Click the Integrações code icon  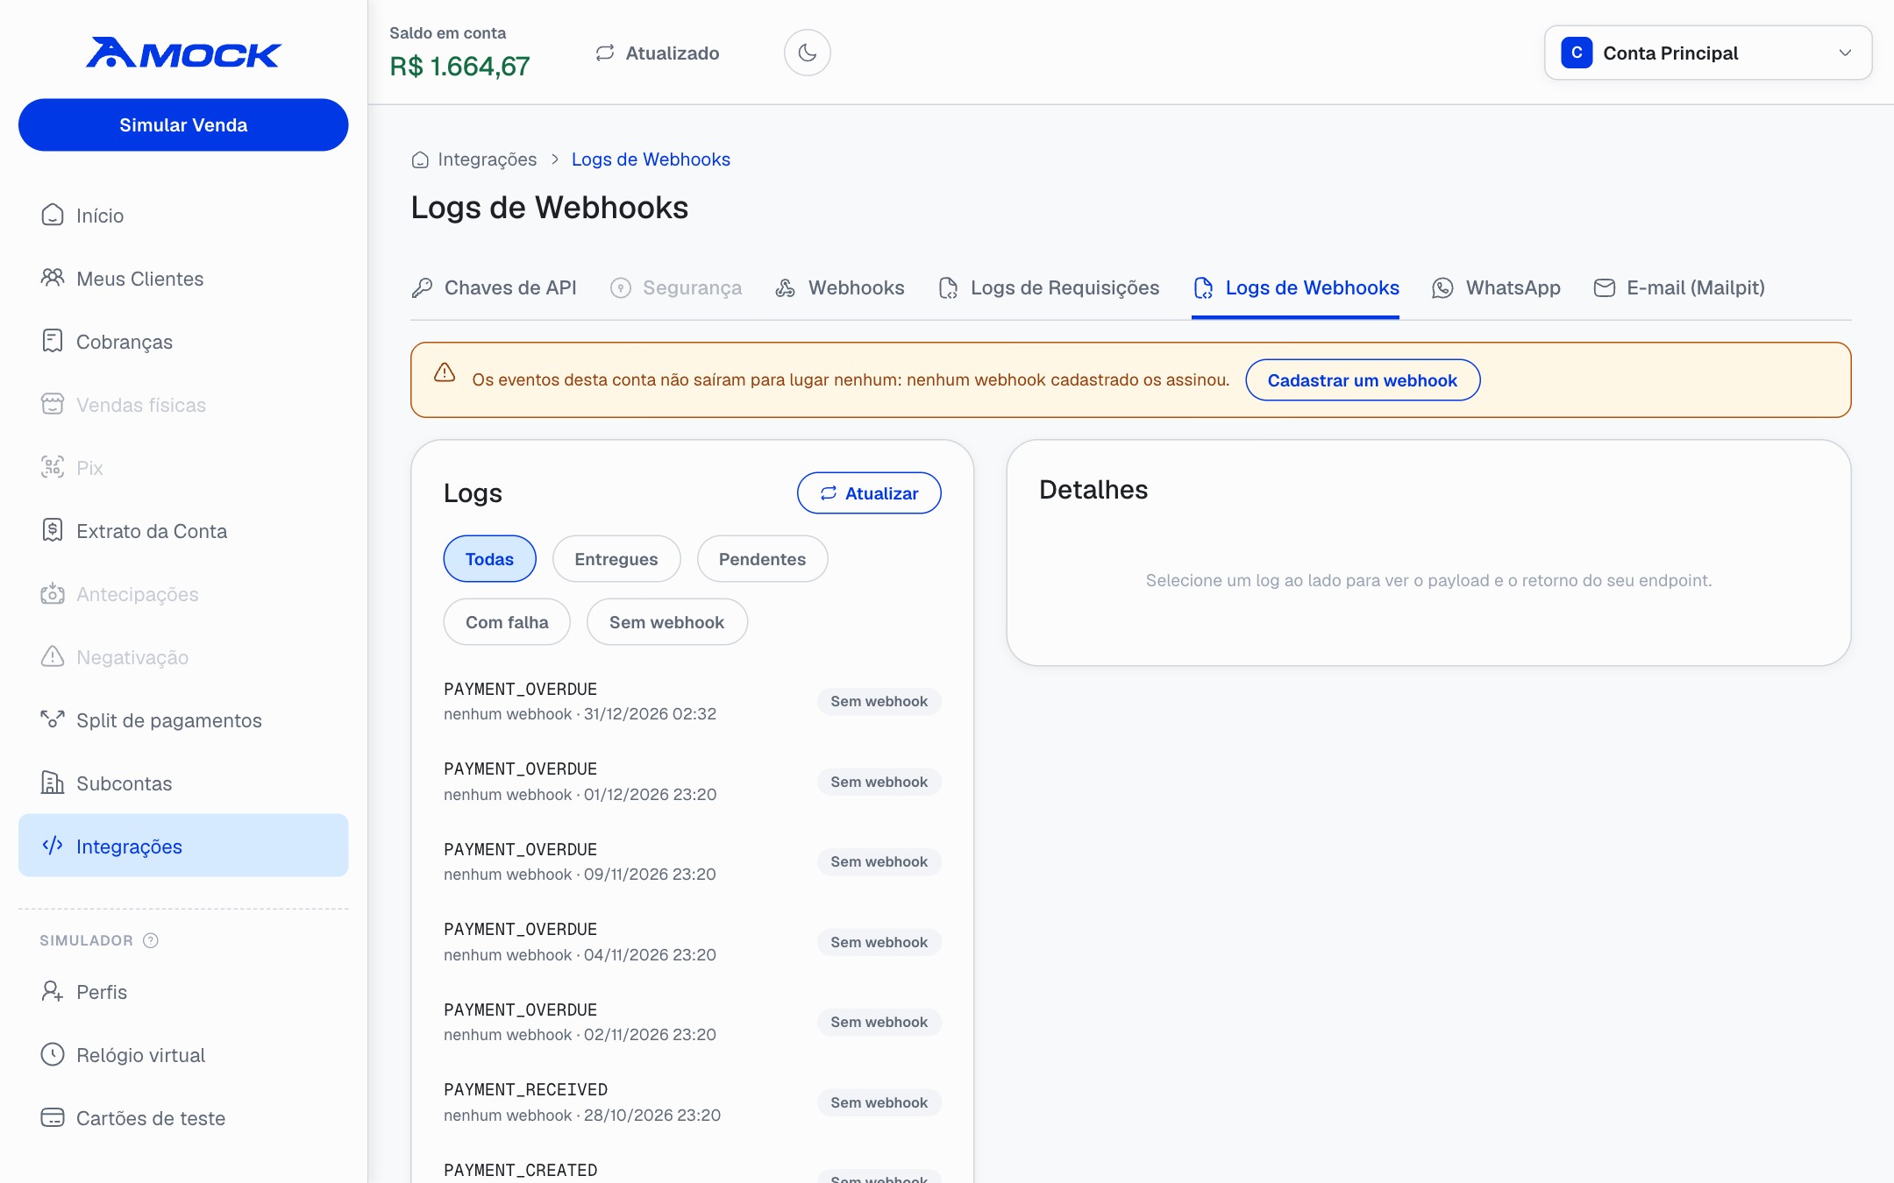(53, 846)
